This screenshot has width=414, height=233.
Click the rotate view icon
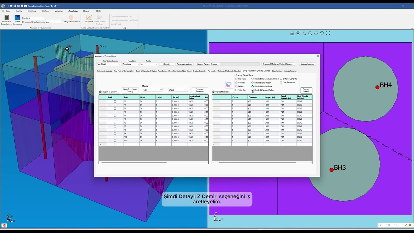pos(322,33)
